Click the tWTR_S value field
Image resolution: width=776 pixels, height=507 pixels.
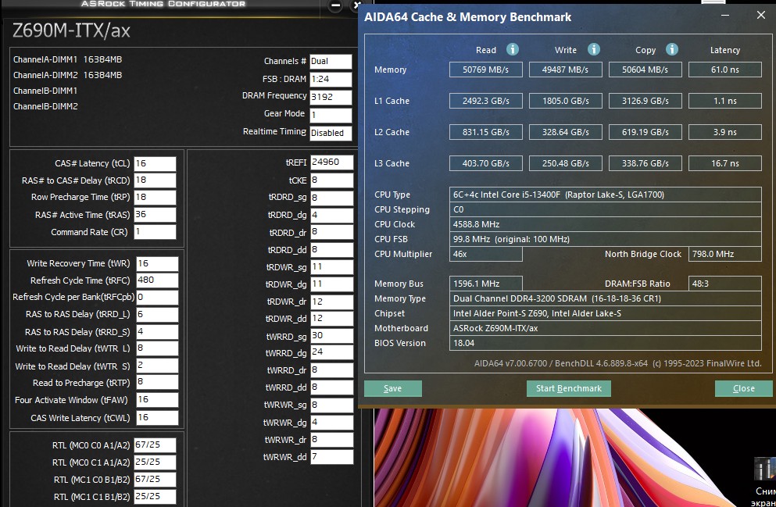[157, 366]
